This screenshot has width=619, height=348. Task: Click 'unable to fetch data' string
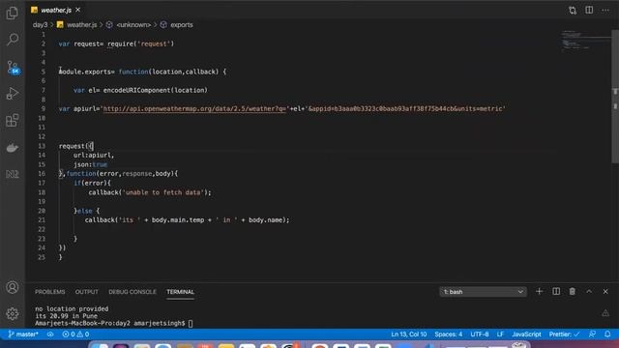pyautogui.click(x=163, y=192)
